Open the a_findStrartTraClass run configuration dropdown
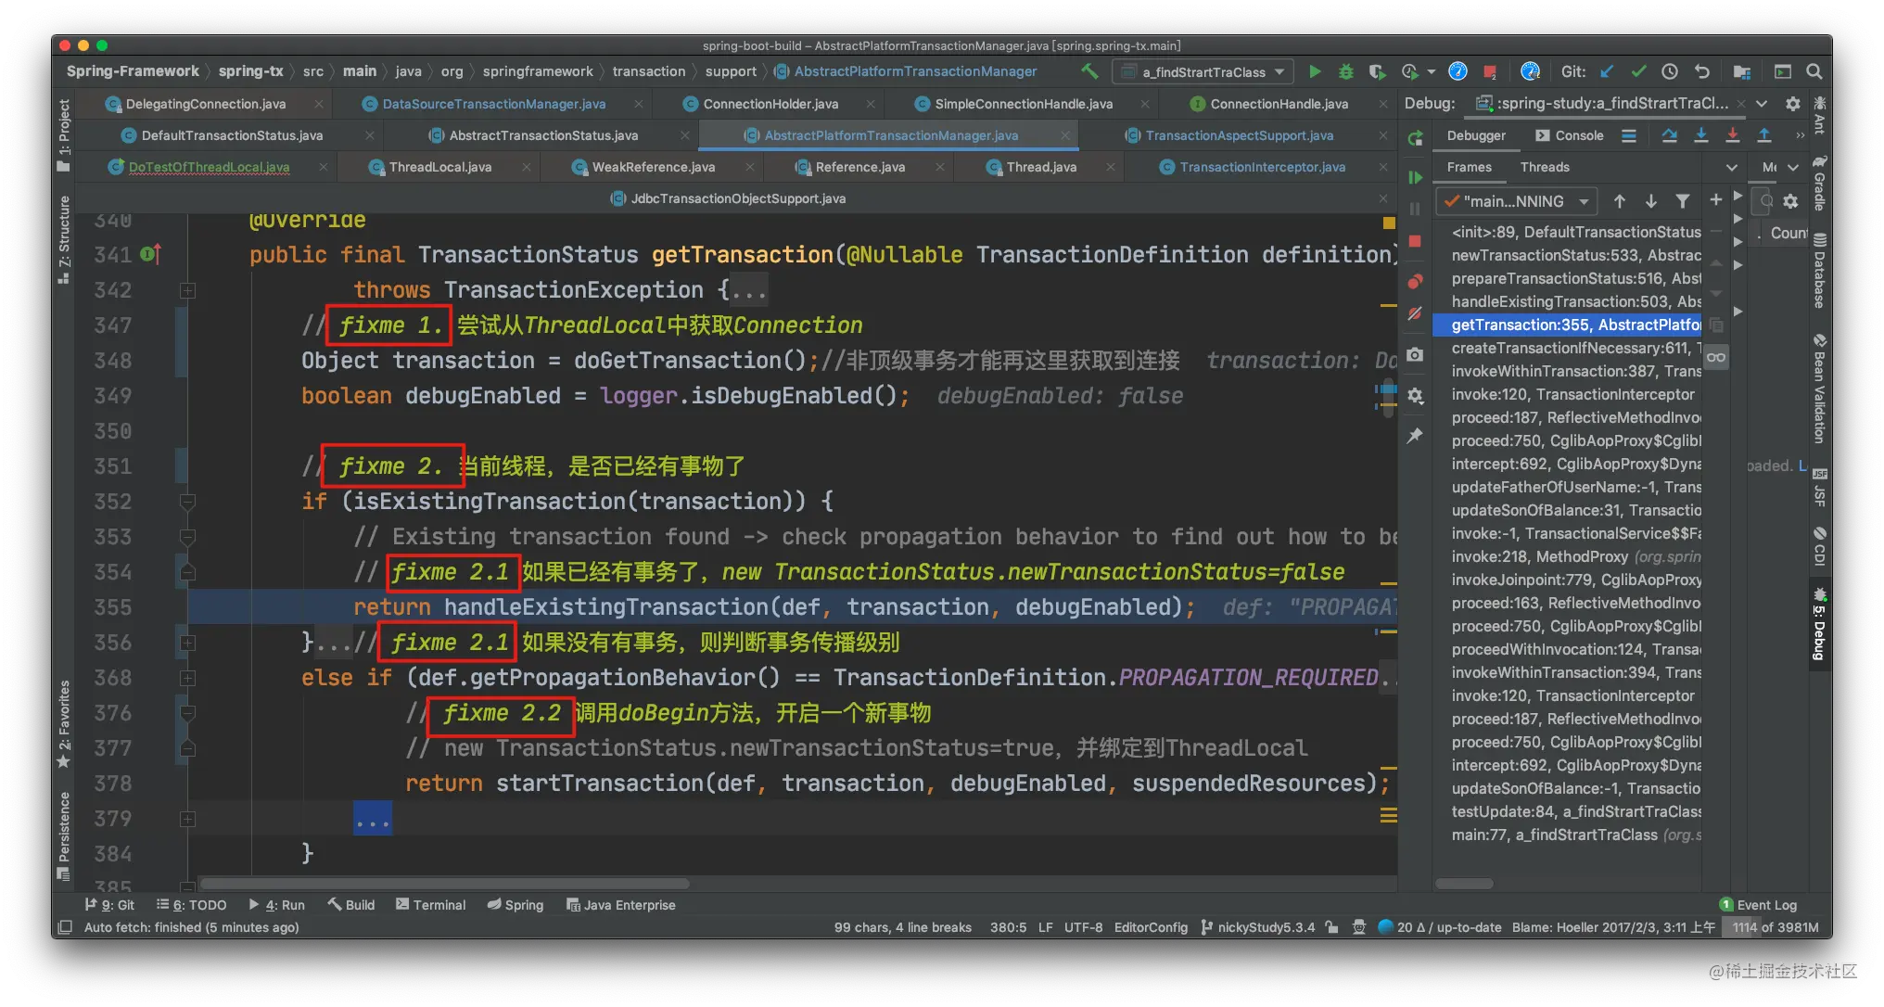This screenshot has height=1007, width=1884. click(1204, 71)
